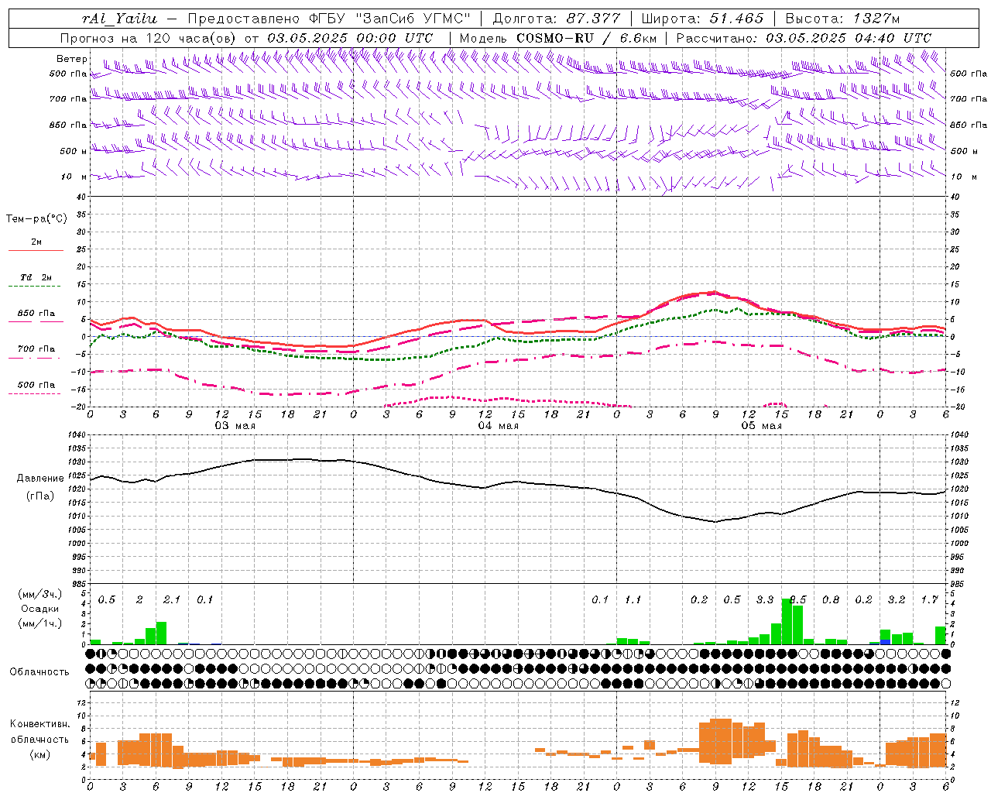Viewport: 991px width, 793px height.
Task: Click the red line sample under '2м' legend
Action: 36,251
